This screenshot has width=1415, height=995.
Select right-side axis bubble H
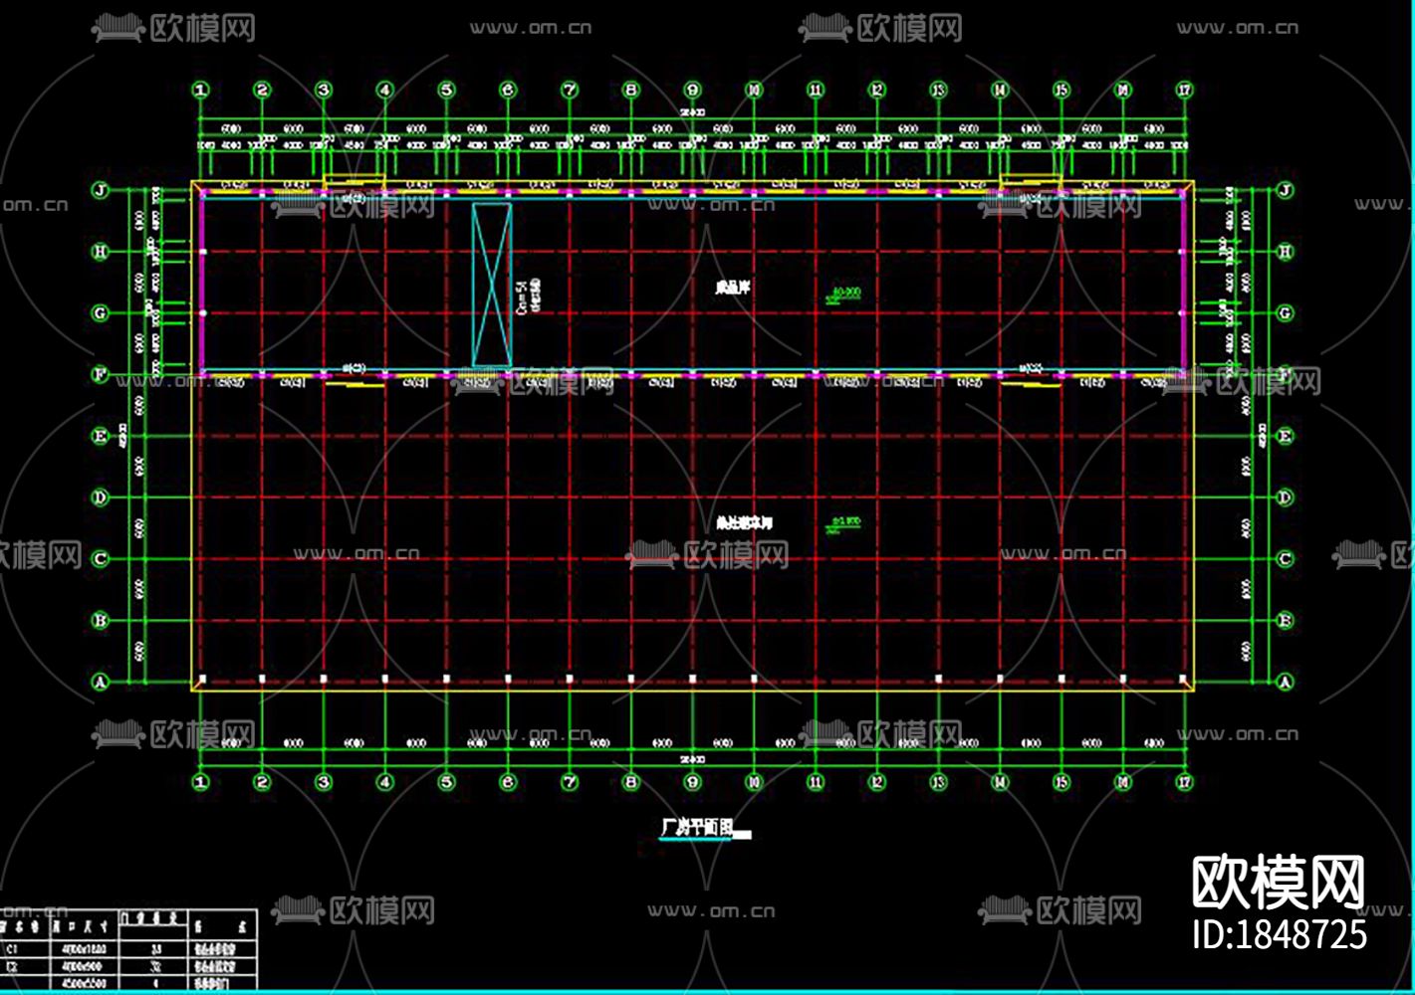1285,252
